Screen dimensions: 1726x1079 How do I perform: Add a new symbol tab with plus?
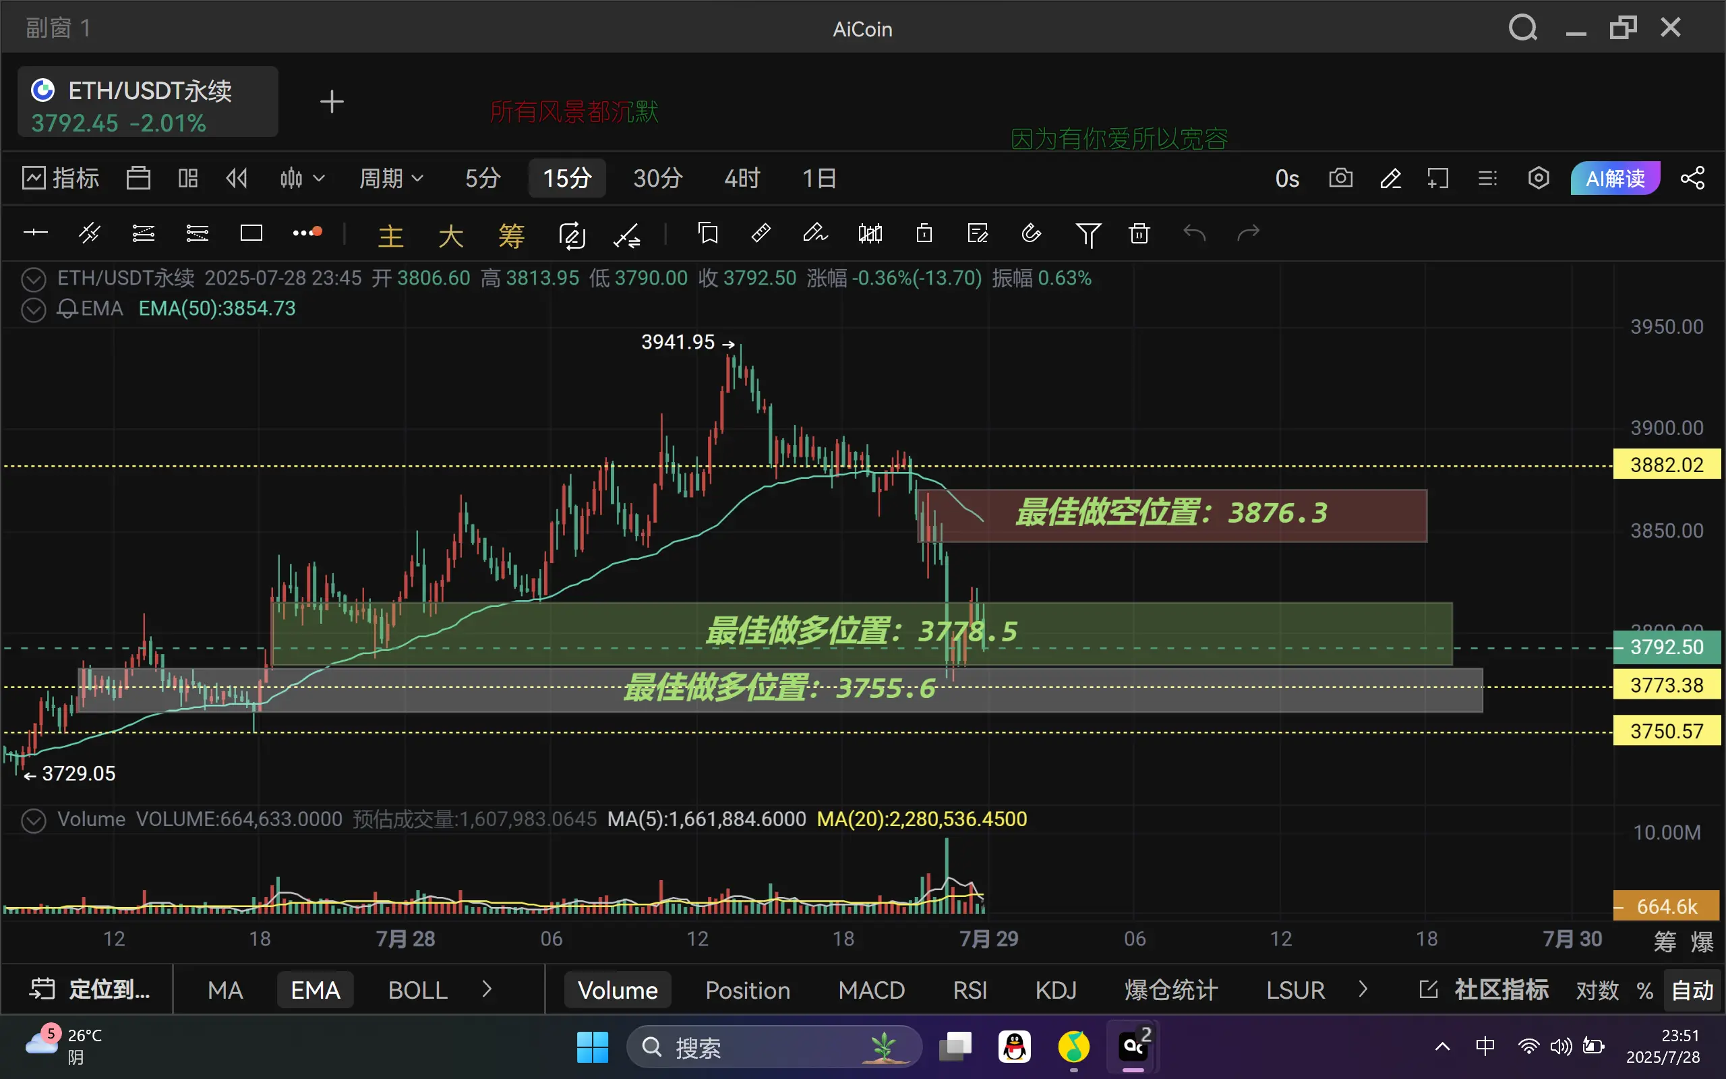(332, 101)
